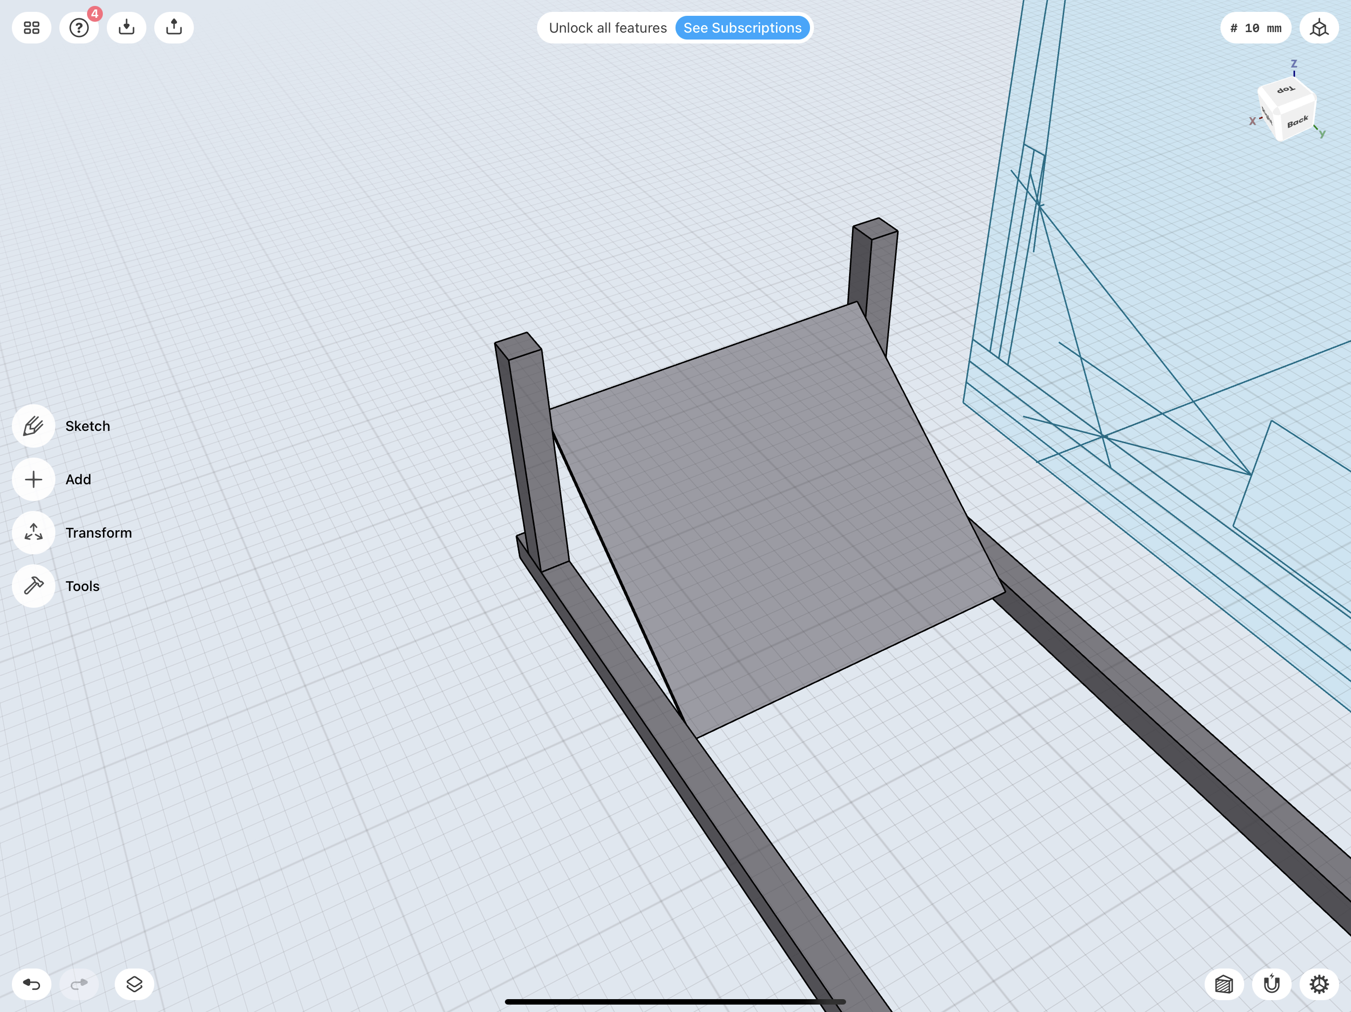Open the Add plus icon
Image resolution: width=1351 pixels, height=1012 pixels.
(34, 479)
